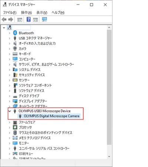Screen dimensions: 148x167
Task: Click the プロセッサ icon
Action: (x=15, y=127)
